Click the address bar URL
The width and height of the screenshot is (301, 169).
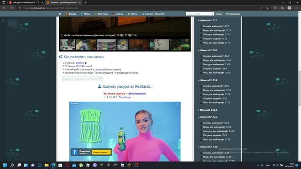pyautogui.click(x=51, y=8)
